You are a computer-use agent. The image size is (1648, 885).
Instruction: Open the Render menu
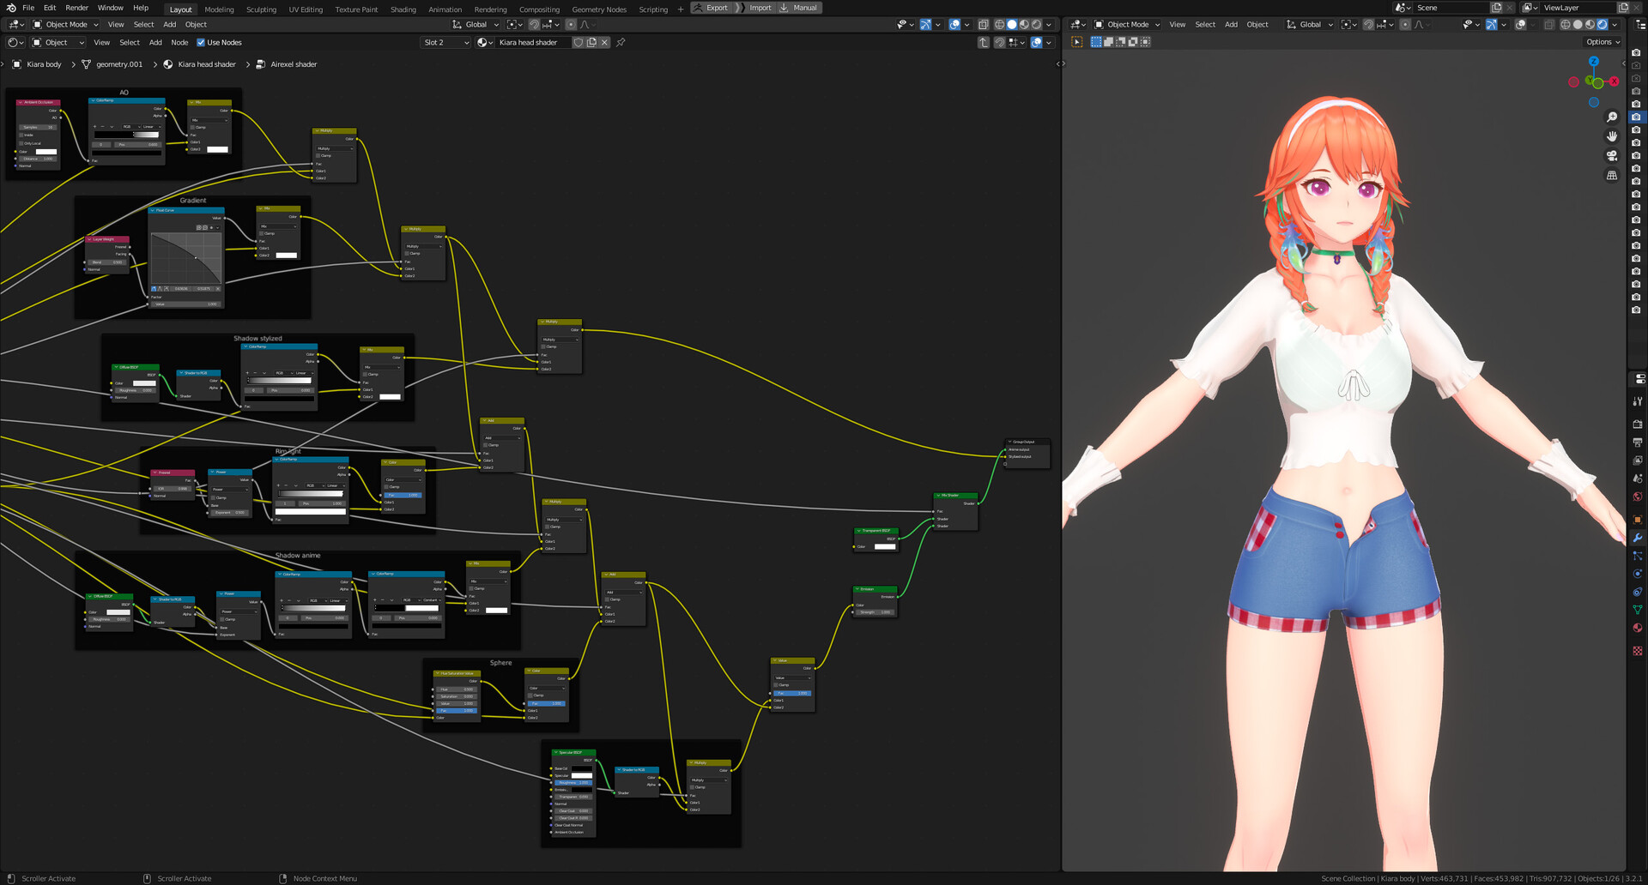tap(76, 8)
